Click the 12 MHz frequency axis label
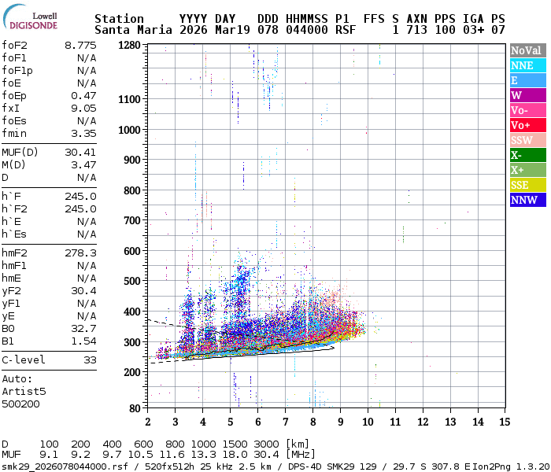The width and height of the screenshot is (551, 472). tap(423, 422)
